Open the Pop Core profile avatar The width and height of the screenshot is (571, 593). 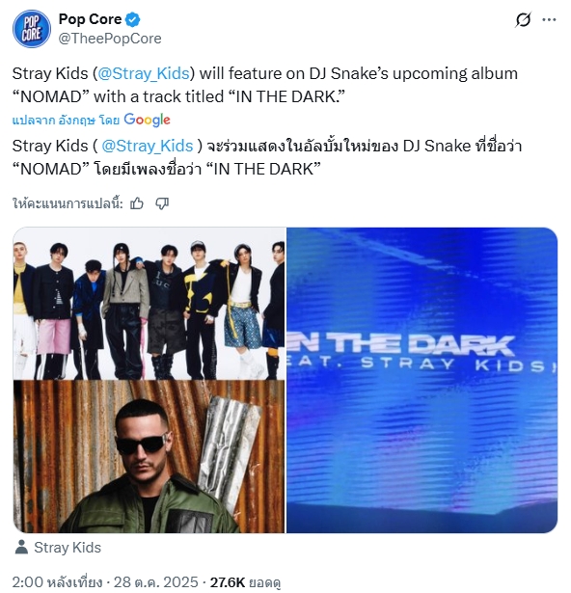32,29
